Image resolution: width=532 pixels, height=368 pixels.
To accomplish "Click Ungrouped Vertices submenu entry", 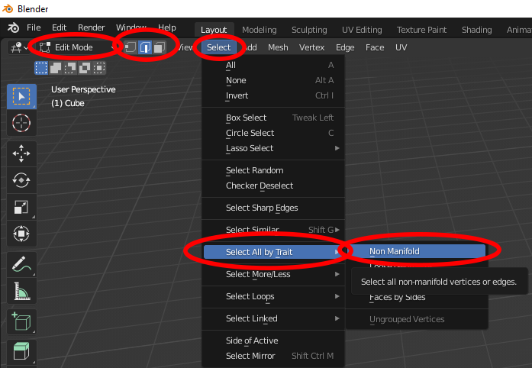I will [417, 319].
